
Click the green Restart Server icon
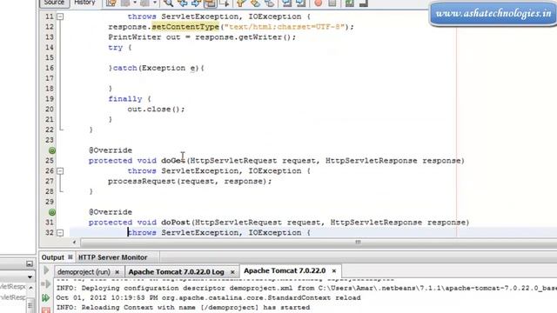(46, 297)
